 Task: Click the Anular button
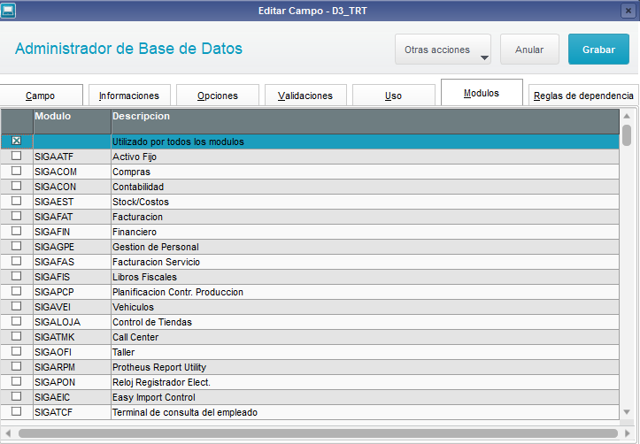tap(529, 50)
